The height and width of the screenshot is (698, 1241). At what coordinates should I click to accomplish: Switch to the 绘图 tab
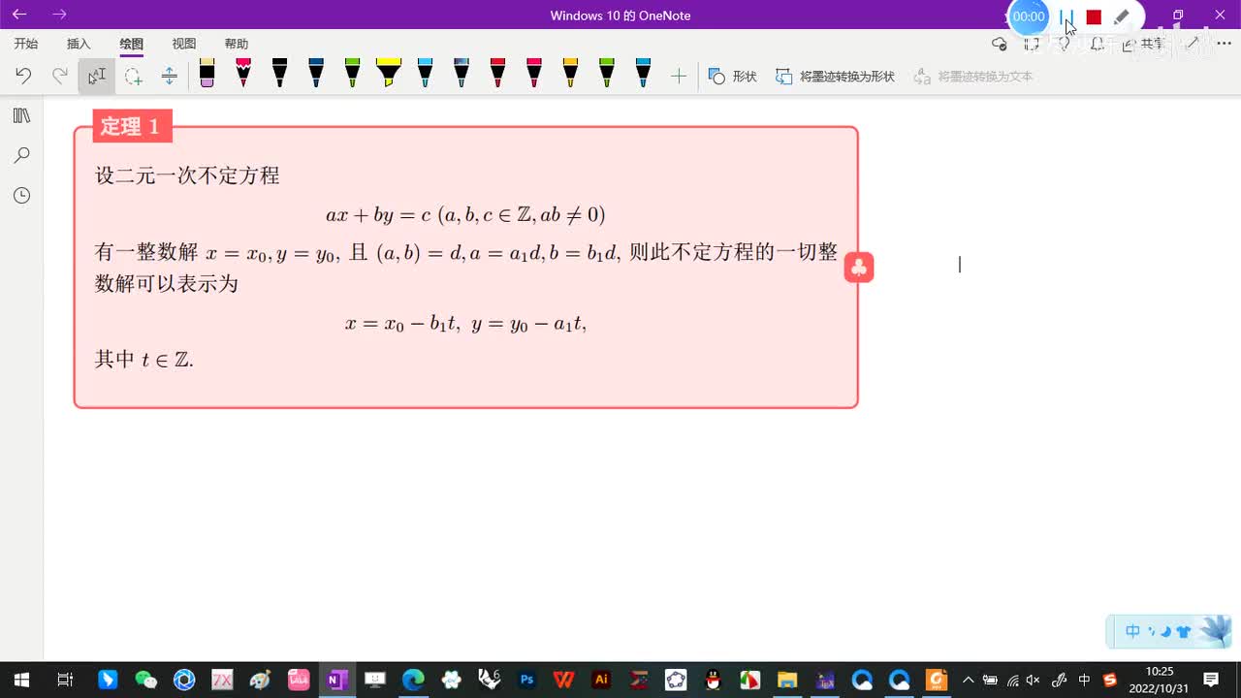131,44
